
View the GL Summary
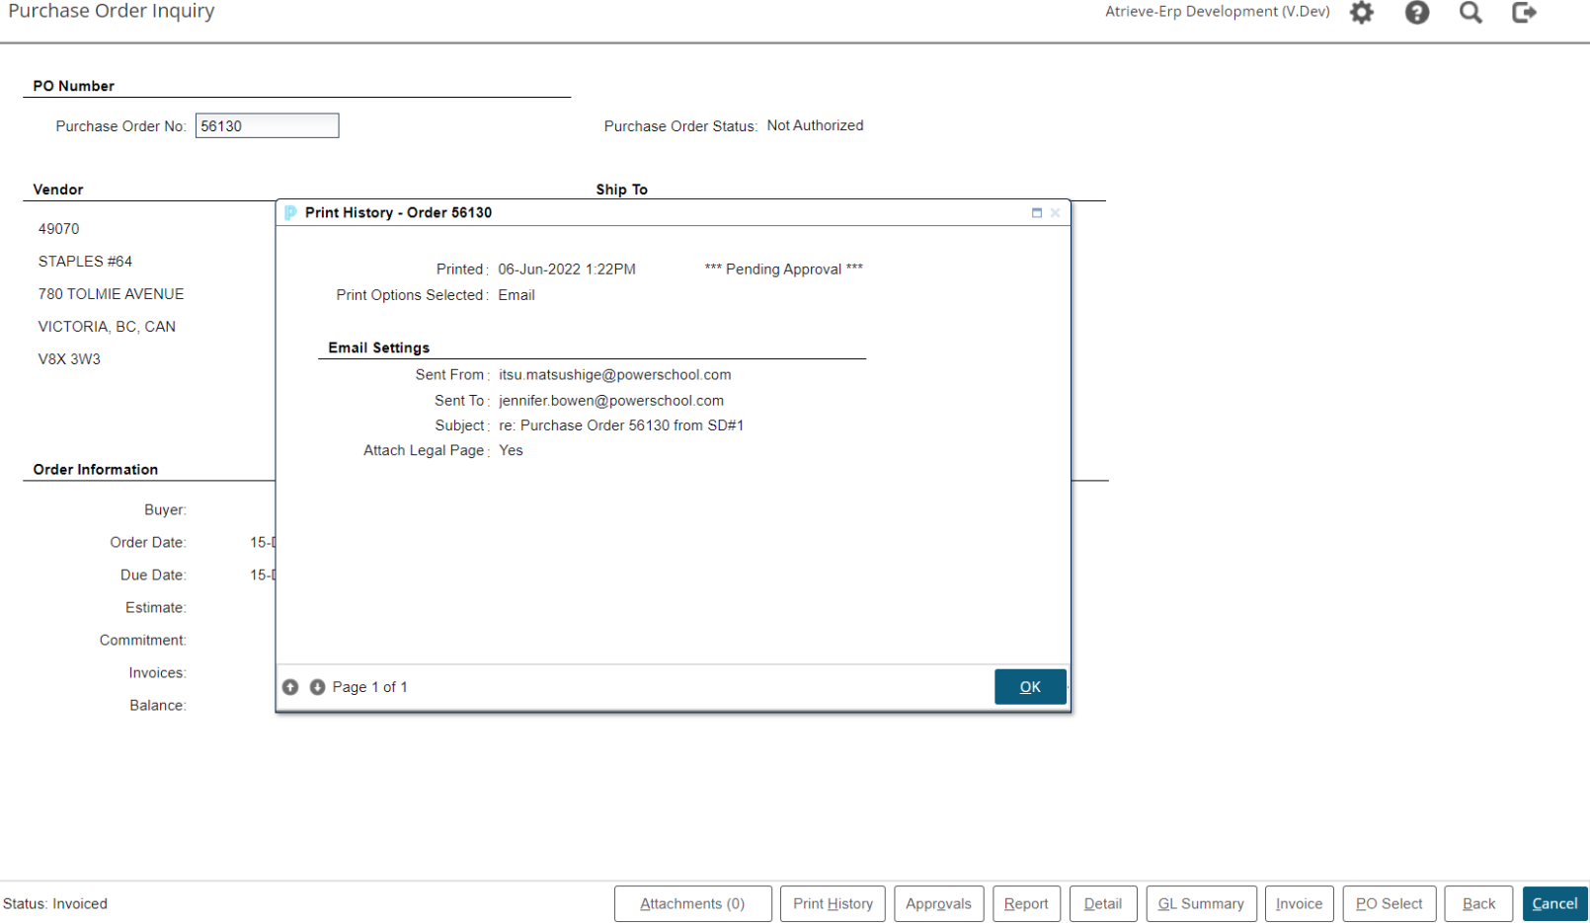(1201, 904)
